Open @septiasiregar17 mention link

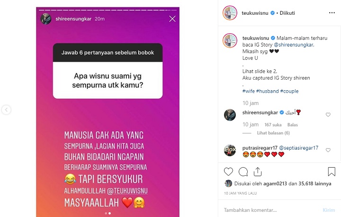pyautogui.click(x=298, y=148)
